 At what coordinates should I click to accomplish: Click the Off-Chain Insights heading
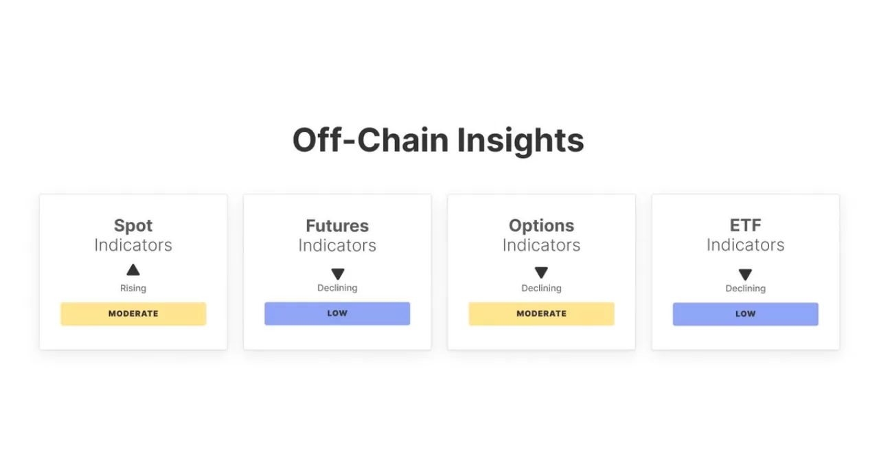(x=438, y=140)
